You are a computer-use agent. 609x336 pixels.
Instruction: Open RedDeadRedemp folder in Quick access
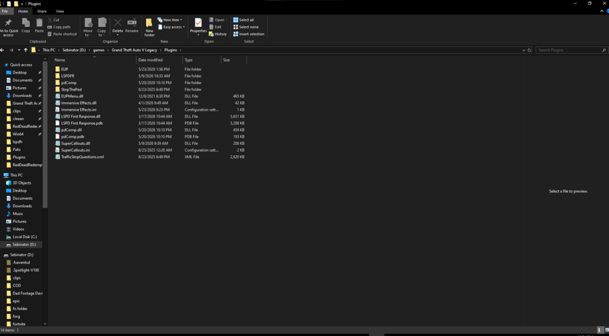click(x=27, y=165)
